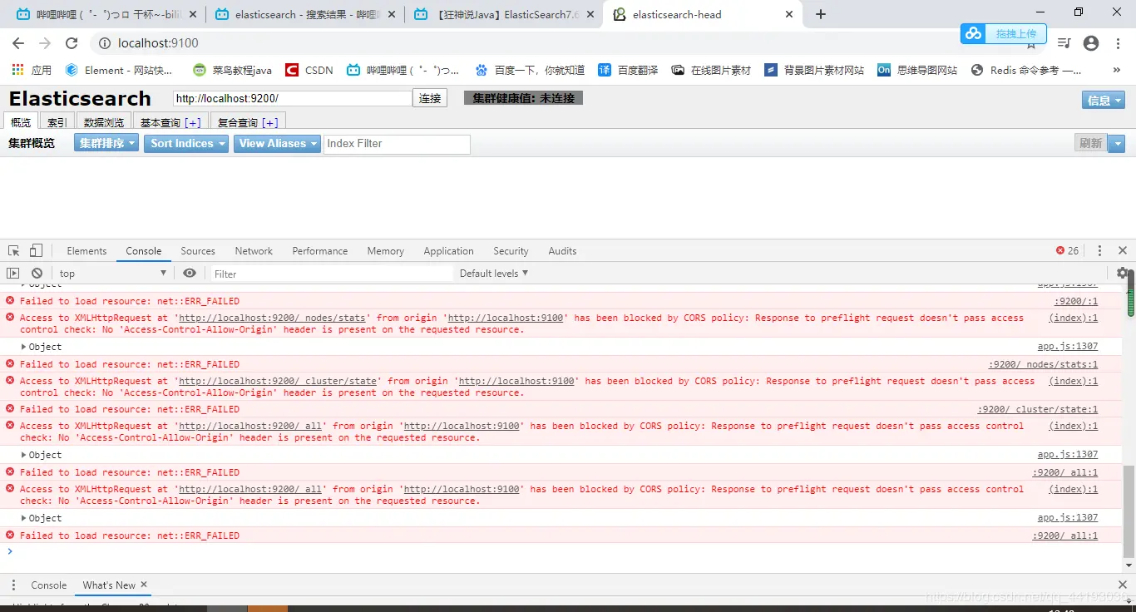Expand the Sort Indices dropdown
1136x612 pixels.
coord(188,144)
